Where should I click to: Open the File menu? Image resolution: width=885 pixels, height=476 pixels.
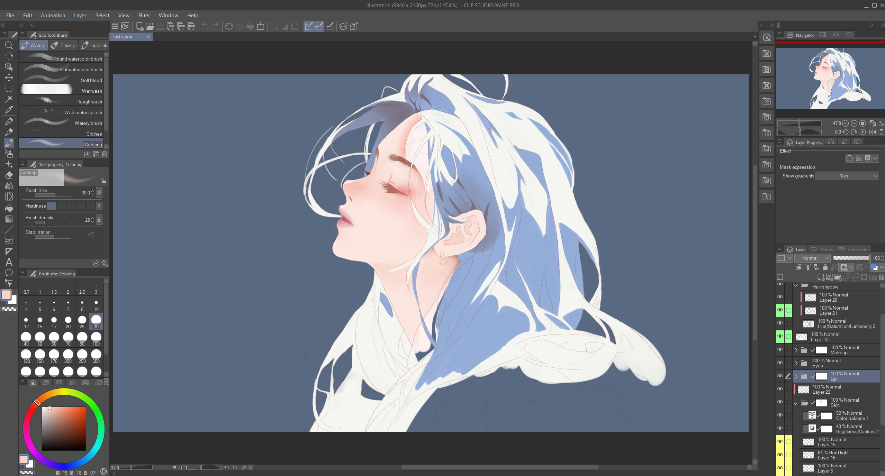click(10, 16)
